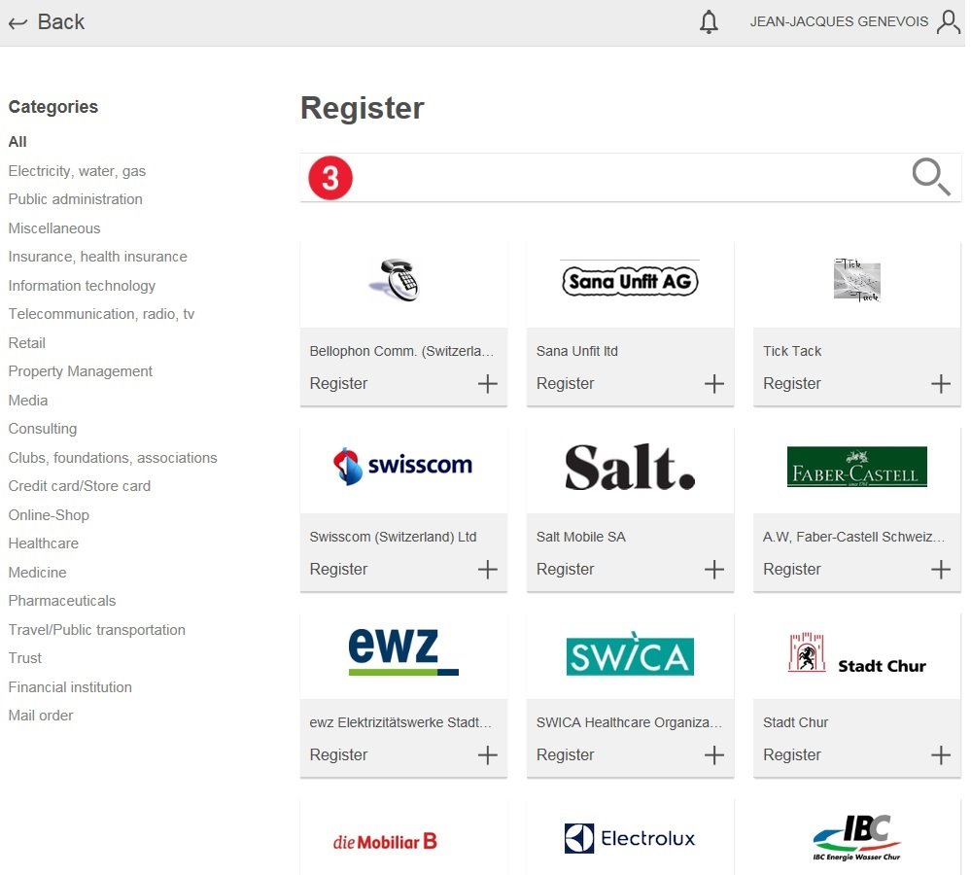Filter by Insurance, health insurance
Screen dimensions: 971x875
(98, 257)
